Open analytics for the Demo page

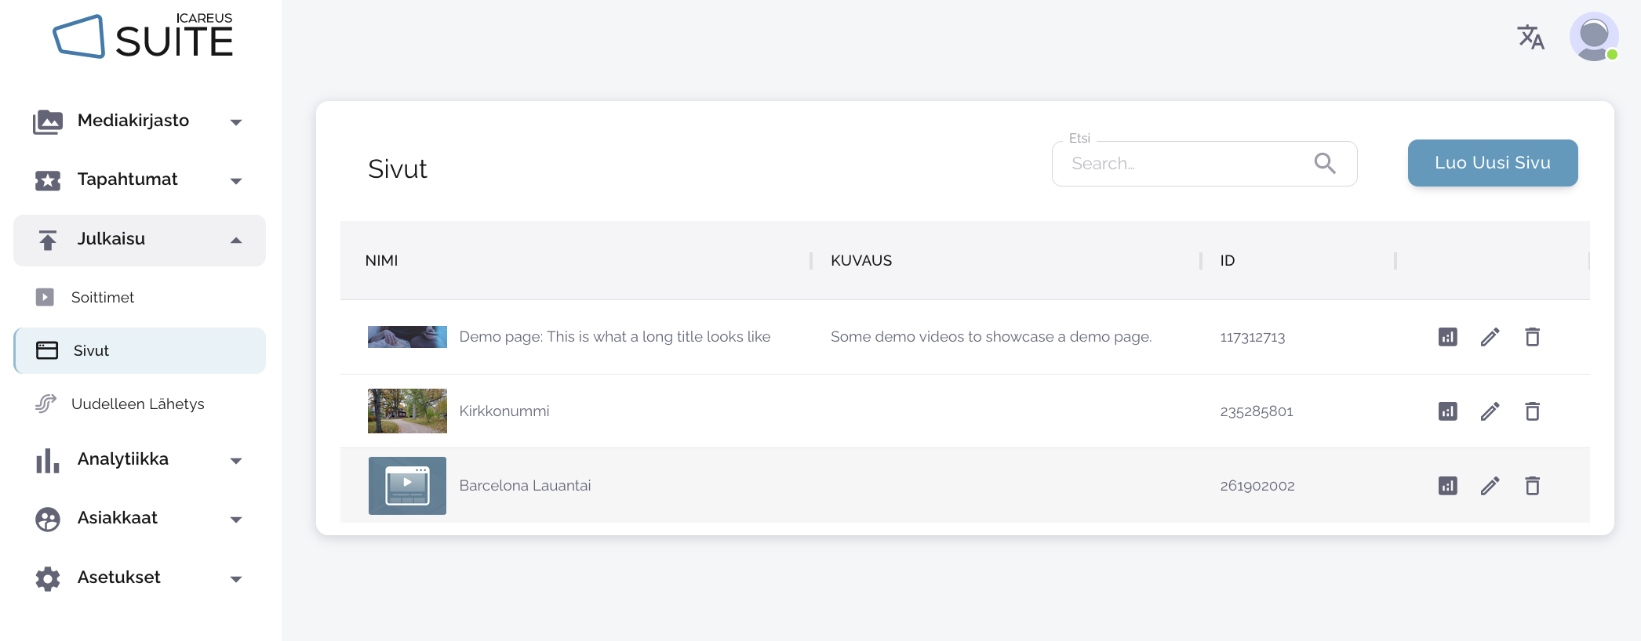(x=1447, y=337)
